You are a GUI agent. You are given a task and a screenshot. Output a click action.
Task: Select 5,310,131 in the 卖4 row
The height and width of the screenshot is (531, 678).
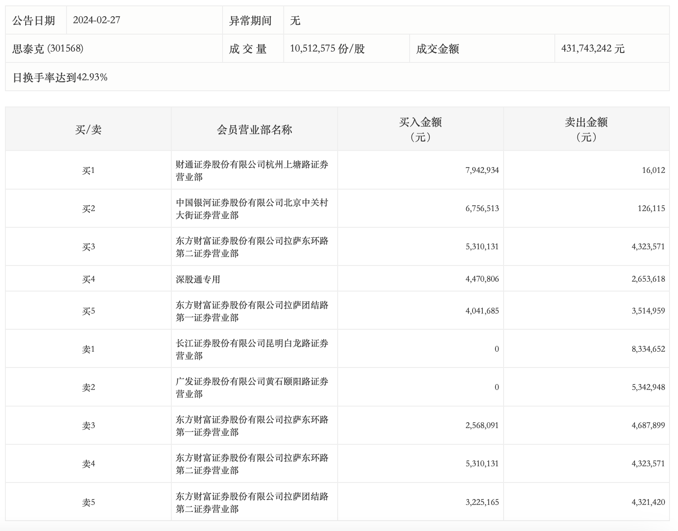click(482, 464)
